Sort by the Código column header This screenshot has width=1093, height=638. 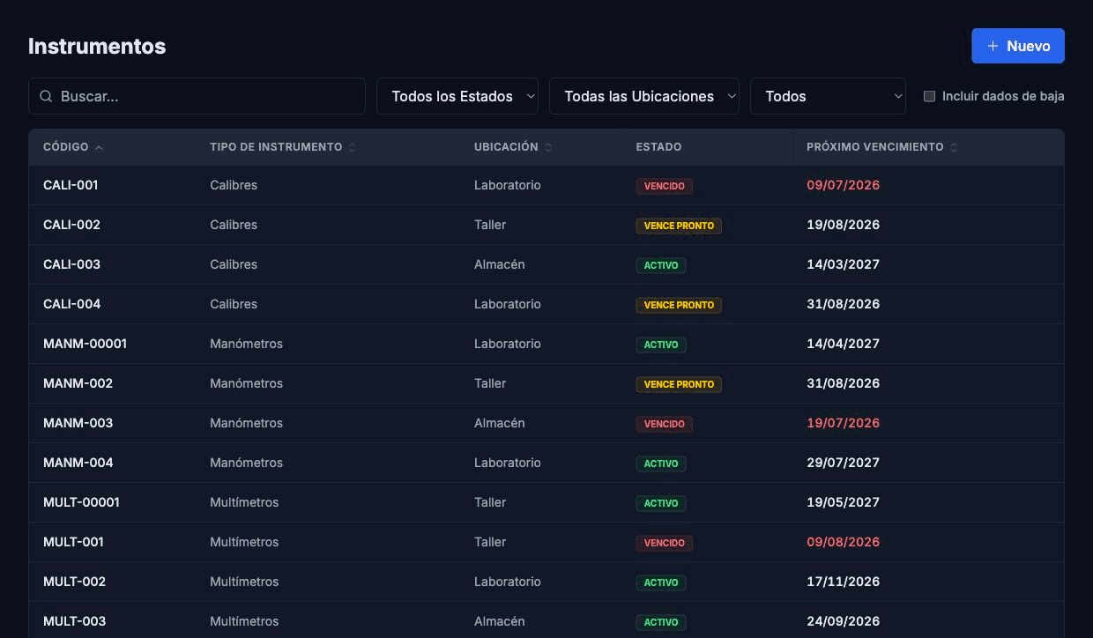pos(73,147)
